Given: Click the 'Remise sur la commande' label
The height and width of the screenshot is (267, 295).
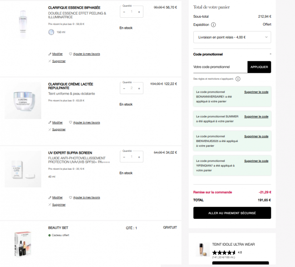Looking at the screenshot, I should click(x=212, y=192).
